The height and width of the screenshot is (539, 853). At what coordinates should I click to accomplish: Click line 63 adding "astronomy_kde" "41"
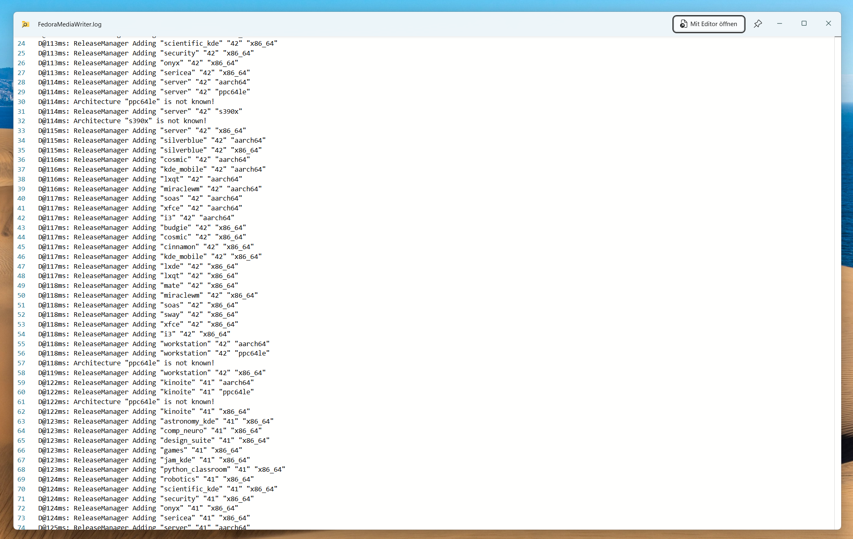[156, 422]
